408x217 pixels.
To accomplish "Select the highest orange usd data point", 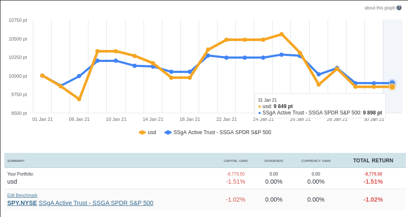I will [x=282, y=34].
